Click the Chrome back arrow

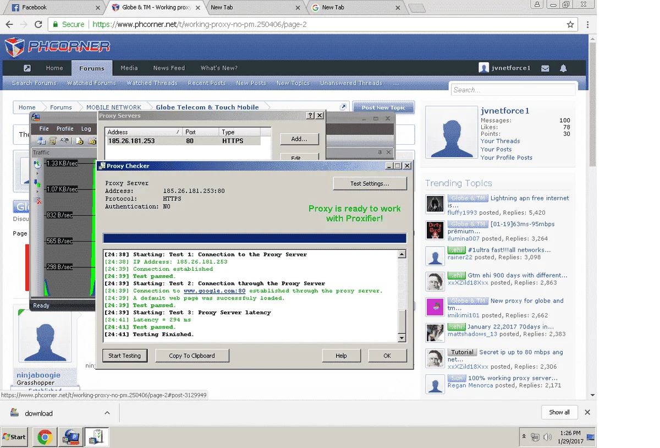point(9,25)
